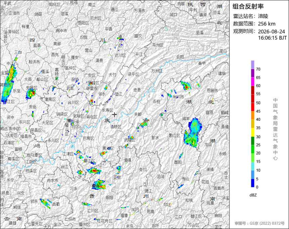Click the vertical 中国气象局雷达气象中心 text
The width and height of the screenshot is (289, 229).
click(x=275, y=129)
